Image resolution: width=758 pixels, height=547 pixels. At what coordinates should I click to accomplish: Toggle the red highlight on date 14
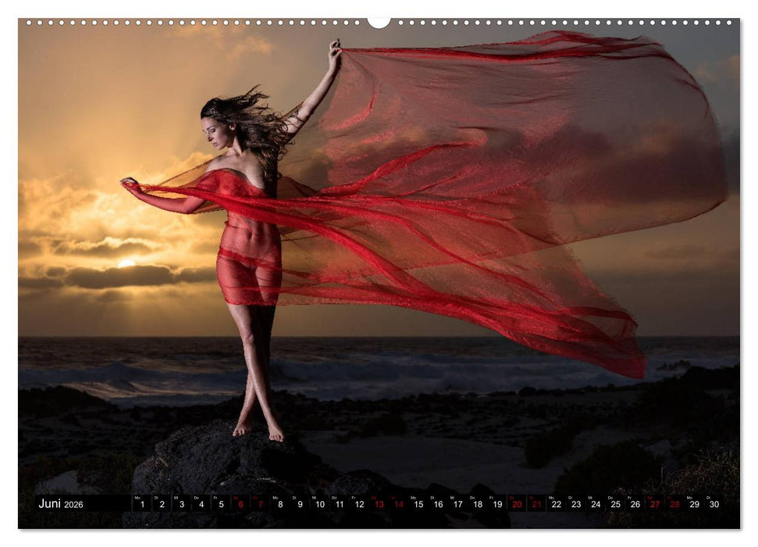tap(400, 505)
